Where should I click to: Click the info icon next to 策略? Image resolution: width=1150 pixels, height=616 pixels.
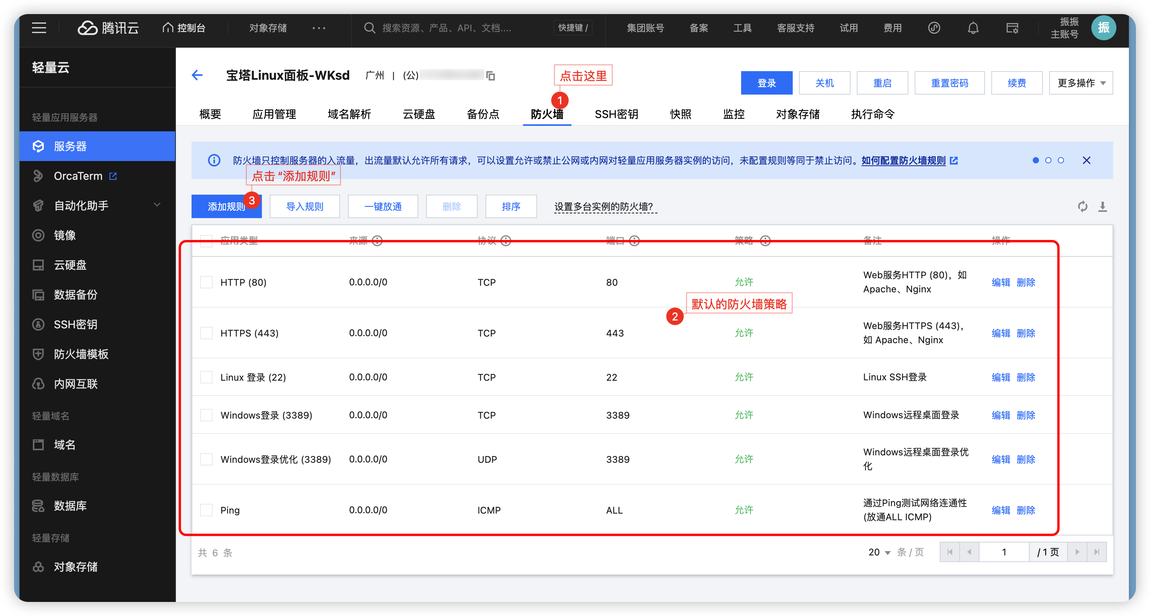(x=765, y=241)
